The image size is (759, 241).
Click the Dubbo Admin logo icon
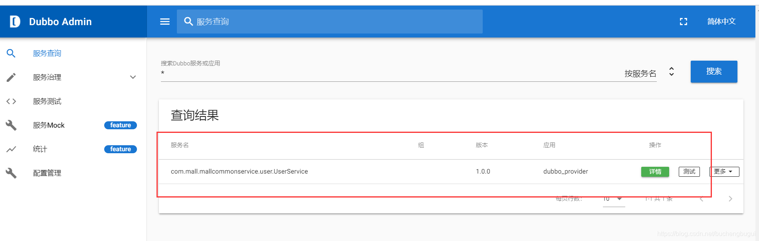15,22
